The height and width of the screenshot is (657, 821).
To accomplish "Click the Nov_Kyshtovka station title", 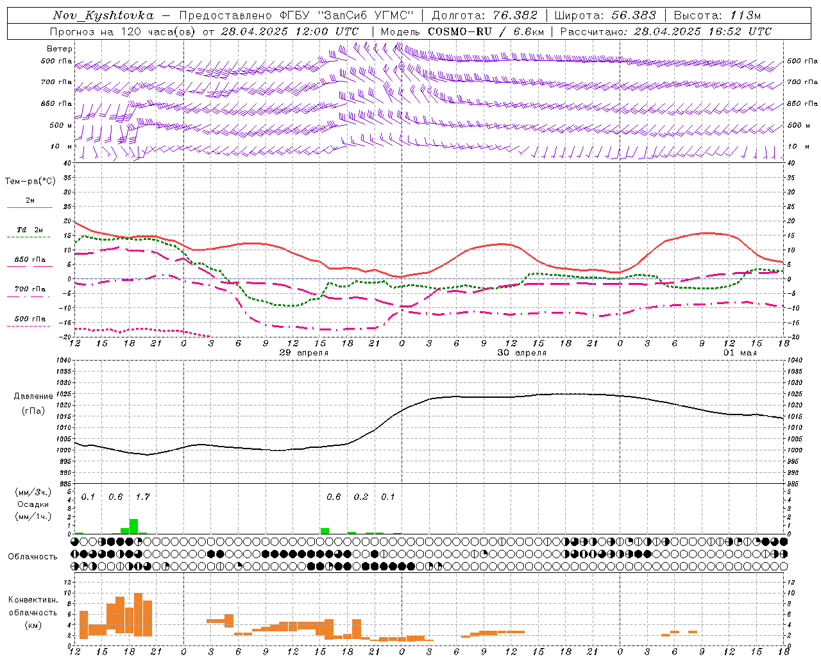I will click(103, 15).
